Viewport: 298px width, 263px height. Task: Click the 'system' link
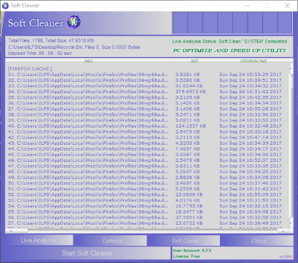(x=285, y=256)
